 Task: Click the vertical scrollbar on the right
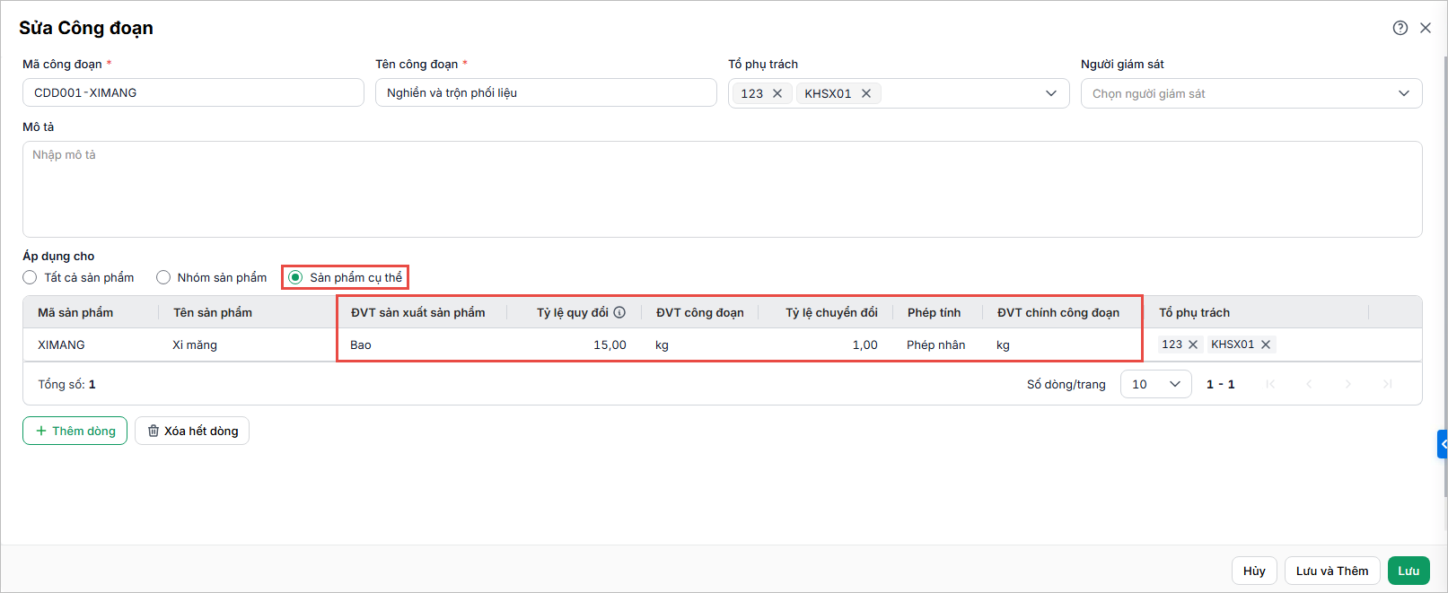[1444, 275]
